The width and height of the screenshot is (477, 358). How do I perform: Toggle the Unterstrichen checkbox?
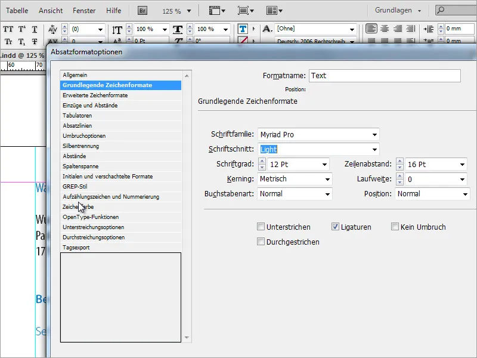(x=261, y=227)
